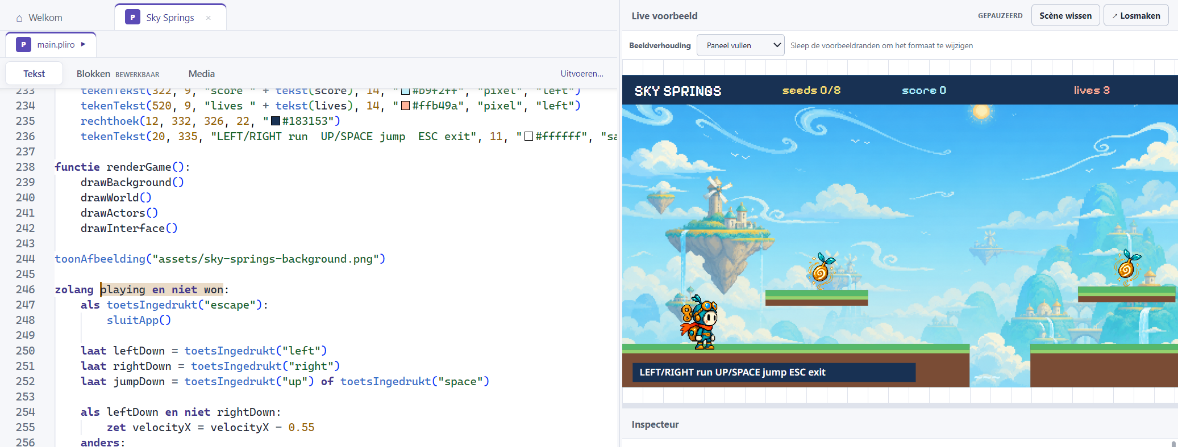Click the GEPAUZEERD status label
The height and width of the screenshot is (447, 1178).
click(x=1000, y=16)
